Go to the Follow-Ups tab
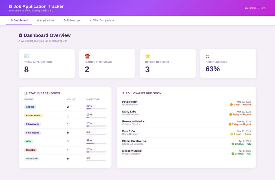Image resolution: width=275 pixels, height=180 pixels. (72, 20)
